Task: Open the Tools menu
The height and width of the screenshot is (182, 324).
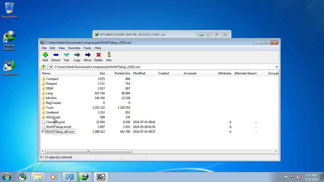Action: coord(87,48)
